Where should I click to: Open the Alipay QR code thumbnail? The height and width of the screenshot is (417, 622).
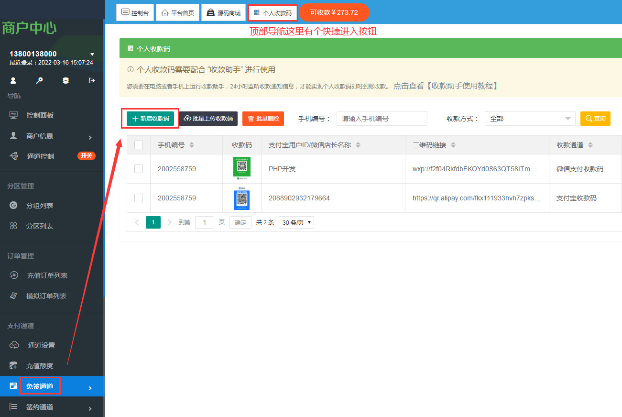(x=241, y=199)
